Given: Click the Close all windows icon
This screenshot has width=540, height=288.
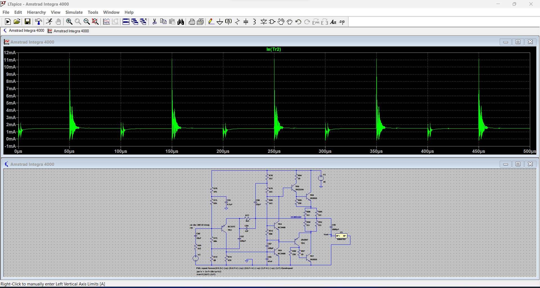Looking at the screenshot, I should tap(143, 22).
